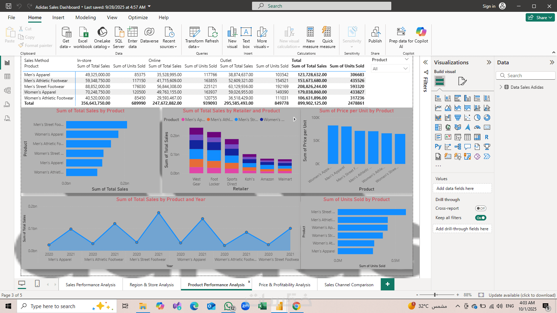Open the Sales Performance Analysis page

point(91,284)
